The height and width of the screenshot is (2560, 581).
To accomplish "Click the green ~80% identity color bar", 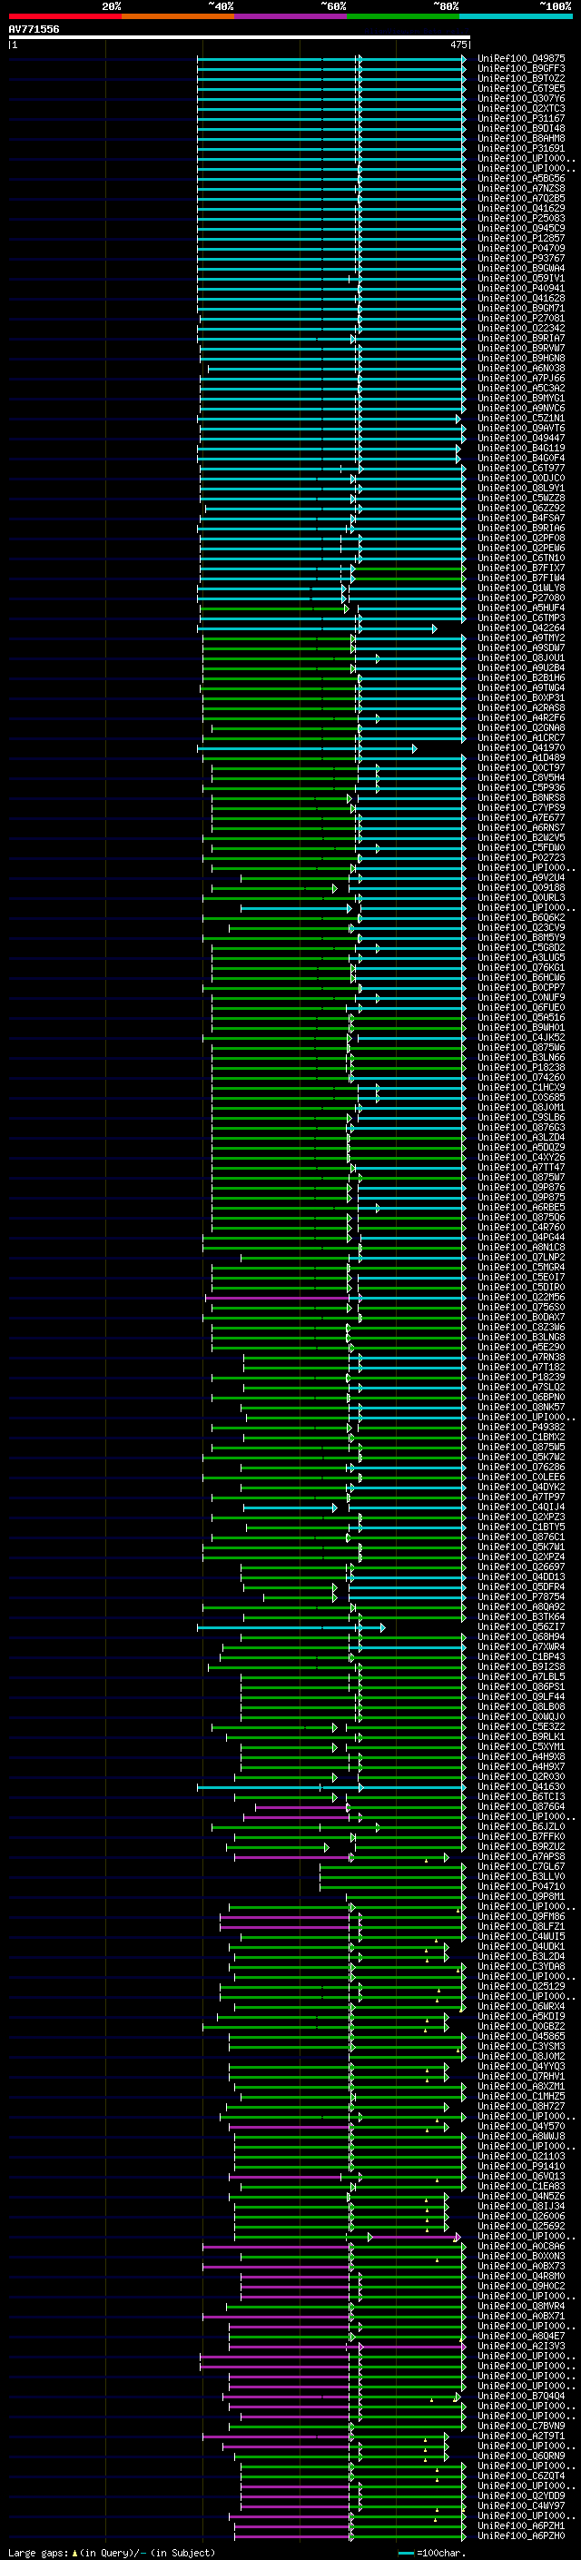I will tap(403, 16).
